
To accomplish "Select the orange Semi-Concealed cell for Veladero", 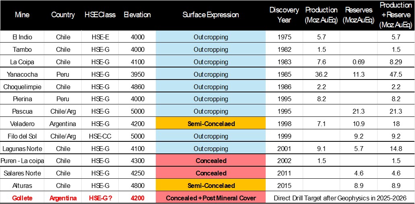I will pos(211,124).
